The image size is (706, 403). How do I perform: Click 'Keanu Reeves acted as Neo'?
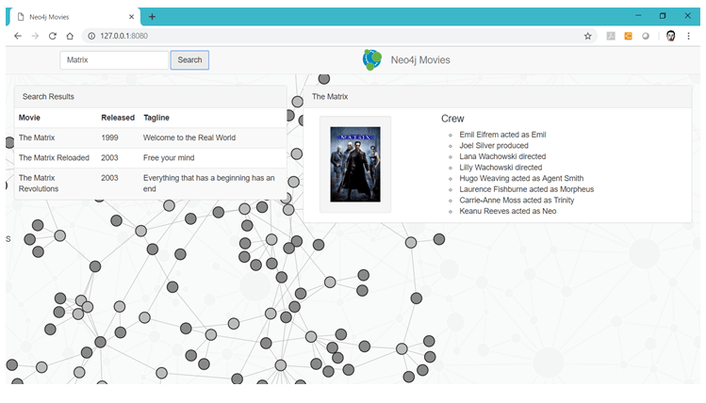(507, 212)
